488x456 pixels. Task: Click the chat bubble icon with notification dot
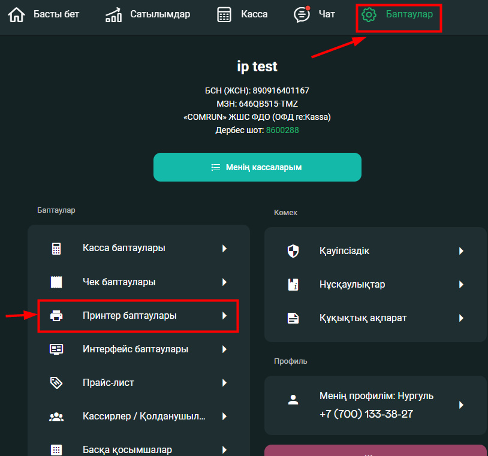click(x=302, y=14)
